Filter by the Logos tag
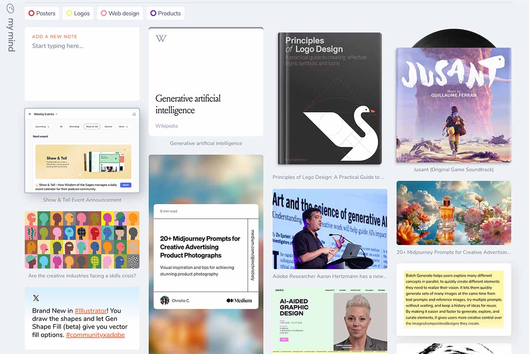Screen dimensions: 529x354 pos(78,13)
